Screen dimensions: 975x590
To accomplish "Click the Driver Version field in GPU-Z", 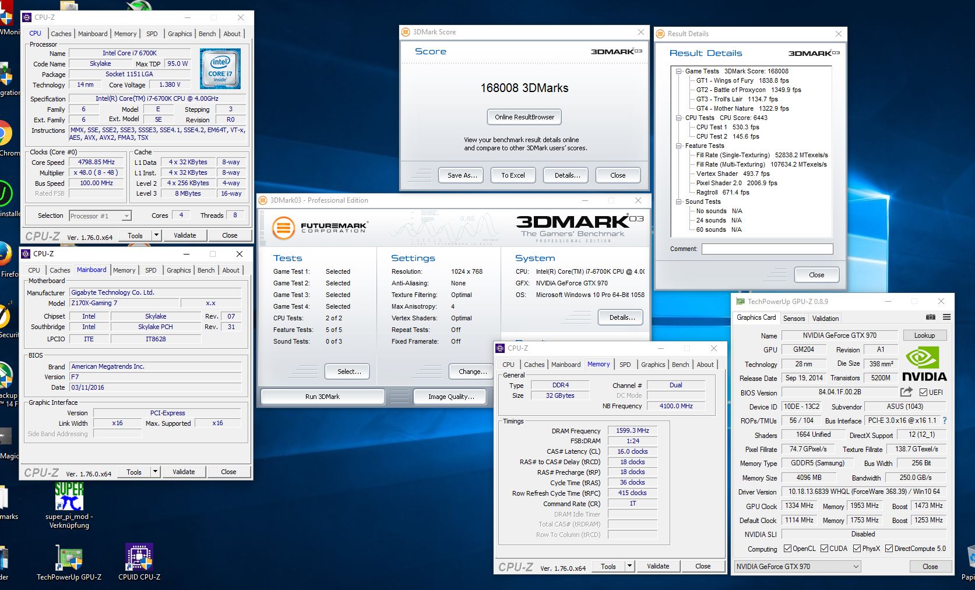I will (x=864, y=492).
